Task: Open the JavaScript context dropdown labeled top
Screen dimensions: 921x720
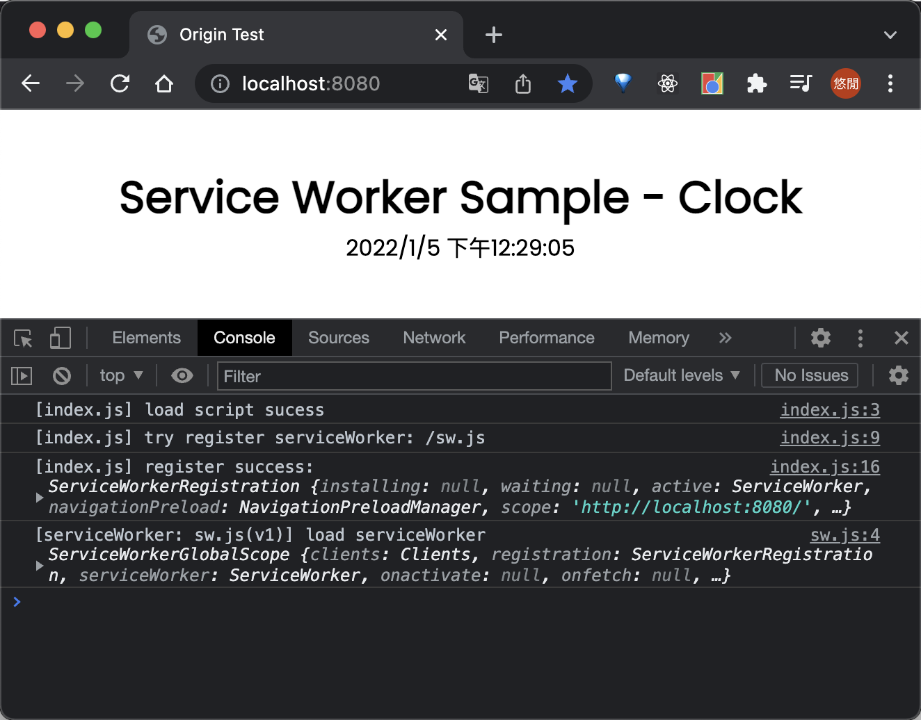Action: (120, 375)
